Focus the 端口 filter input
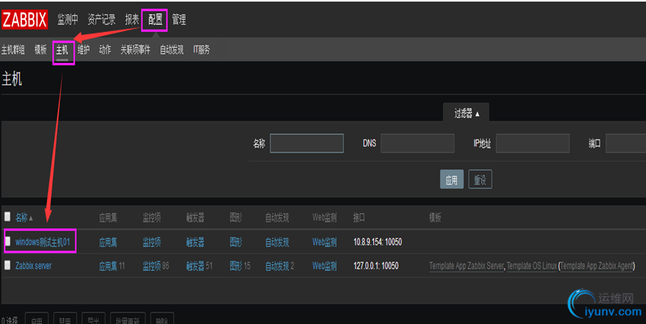The image size is (646, 324). (626, 143)
